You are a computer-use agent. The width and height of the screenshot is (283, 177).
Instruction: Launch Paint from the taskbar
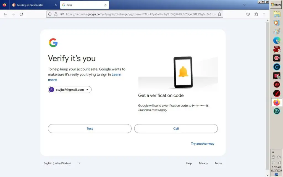(277, 32)
